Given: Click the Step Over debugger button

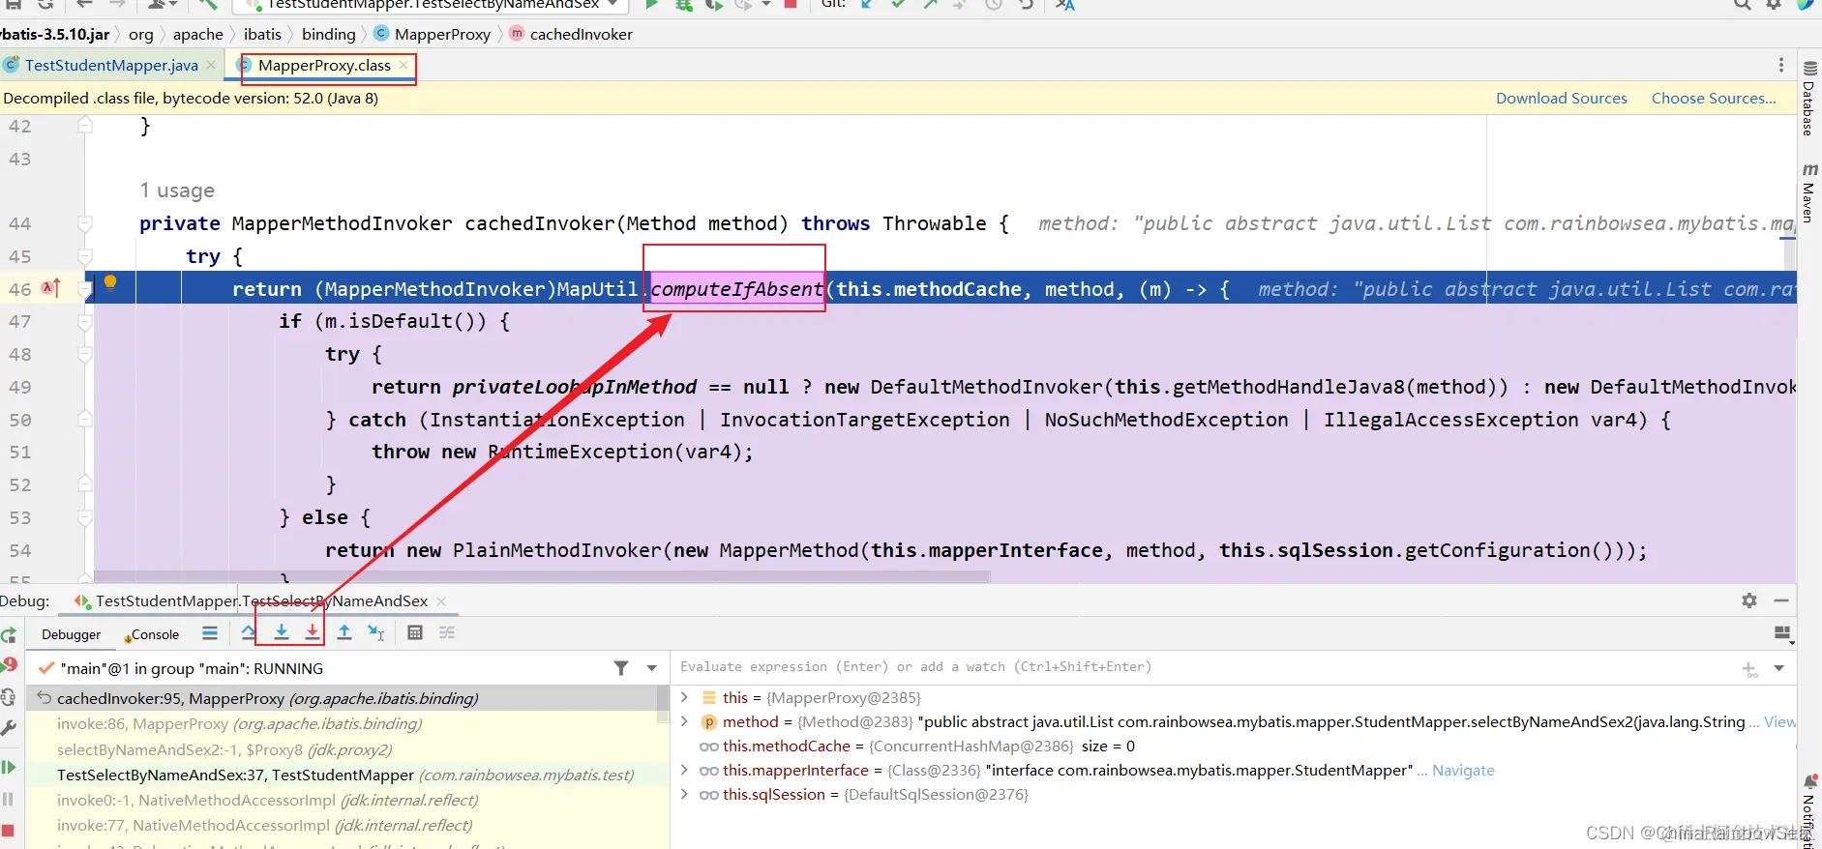Looking at the screenshot, I should point(249,632).
